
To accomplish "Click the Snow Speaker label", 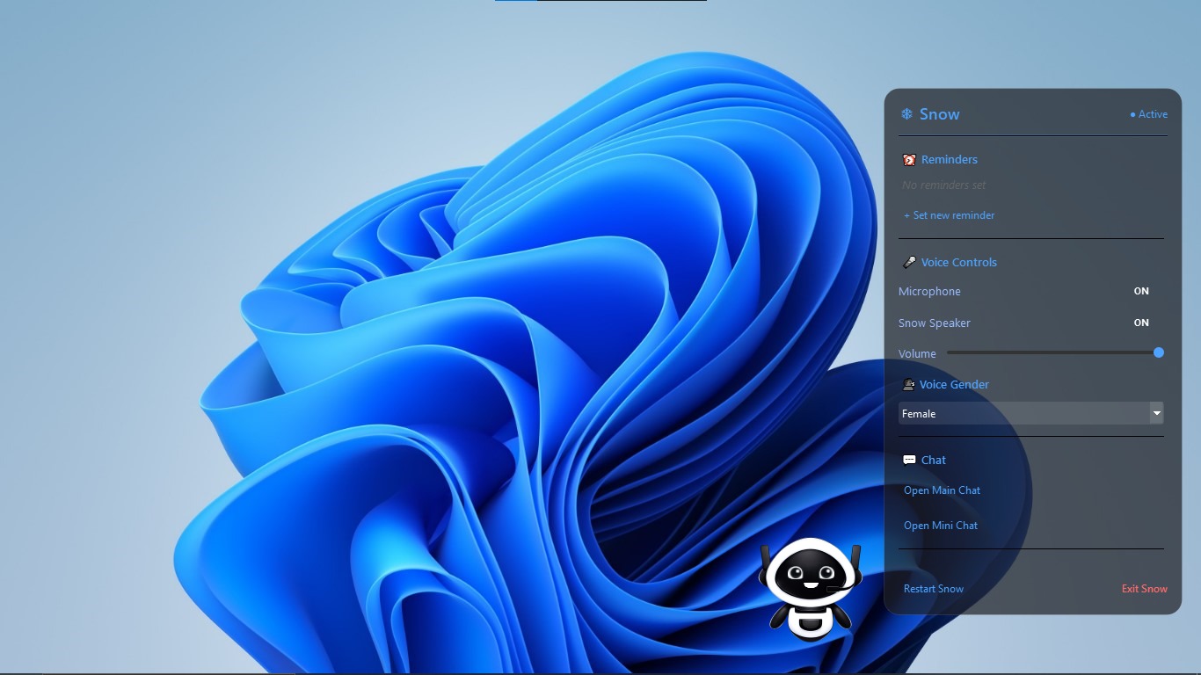I will coord(935,323).
